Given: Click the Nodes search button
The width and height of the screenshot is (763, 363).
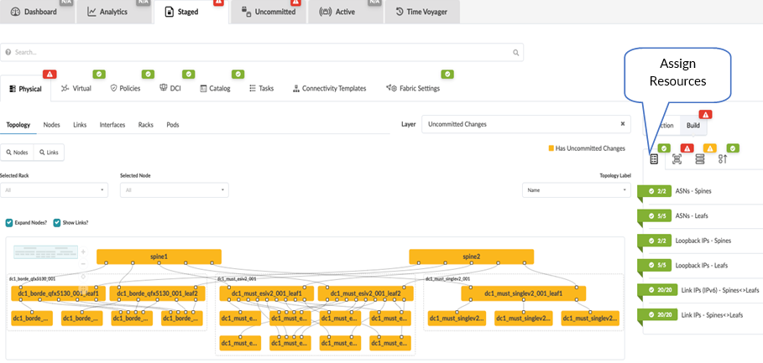Looking at the screenshot, I should tap(17, 152).
